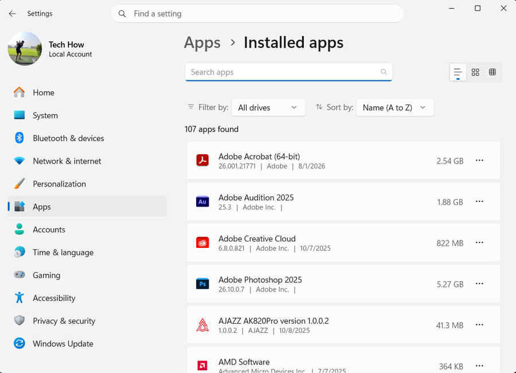The image size is (516, 373).
Task: Click the Search apps field
Action: (288, 72)
